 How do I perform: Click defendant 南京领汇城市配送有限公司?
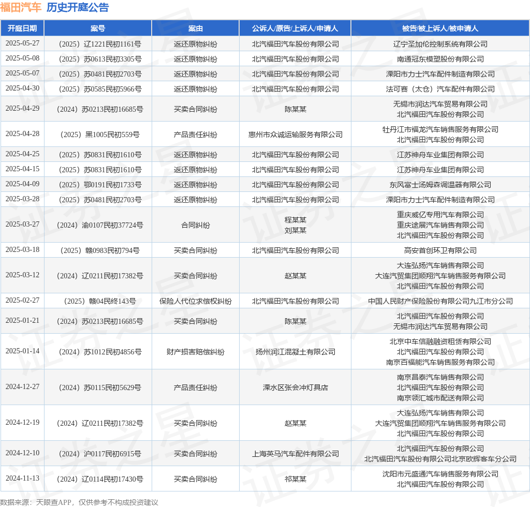coord(440,398)
